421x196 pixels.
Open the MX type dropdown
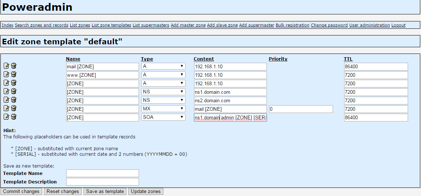pyautogui.click(x=163, y=109)
